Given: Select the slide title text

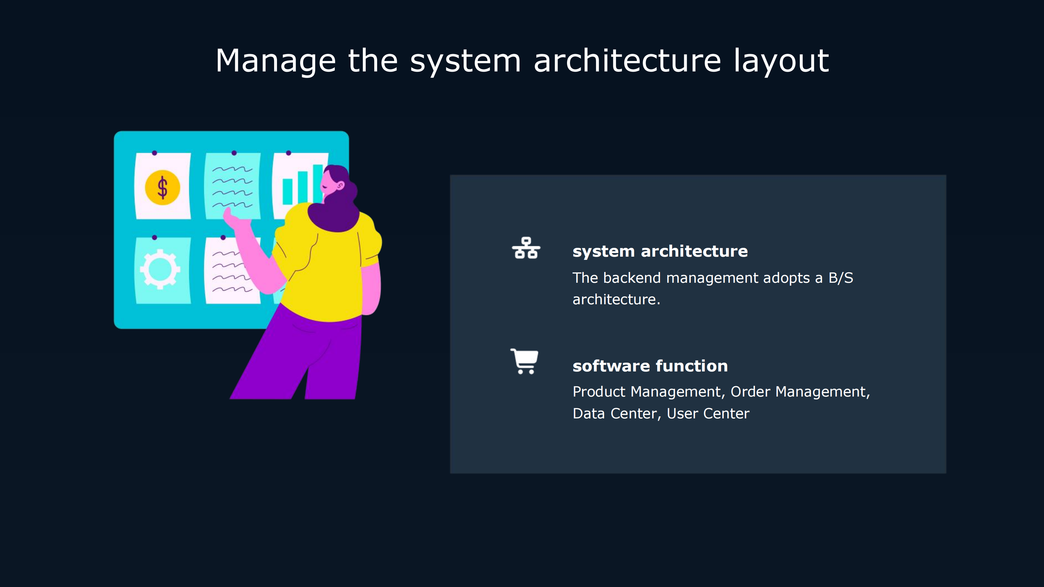Looking at the screenshot, I should (522, 61).
